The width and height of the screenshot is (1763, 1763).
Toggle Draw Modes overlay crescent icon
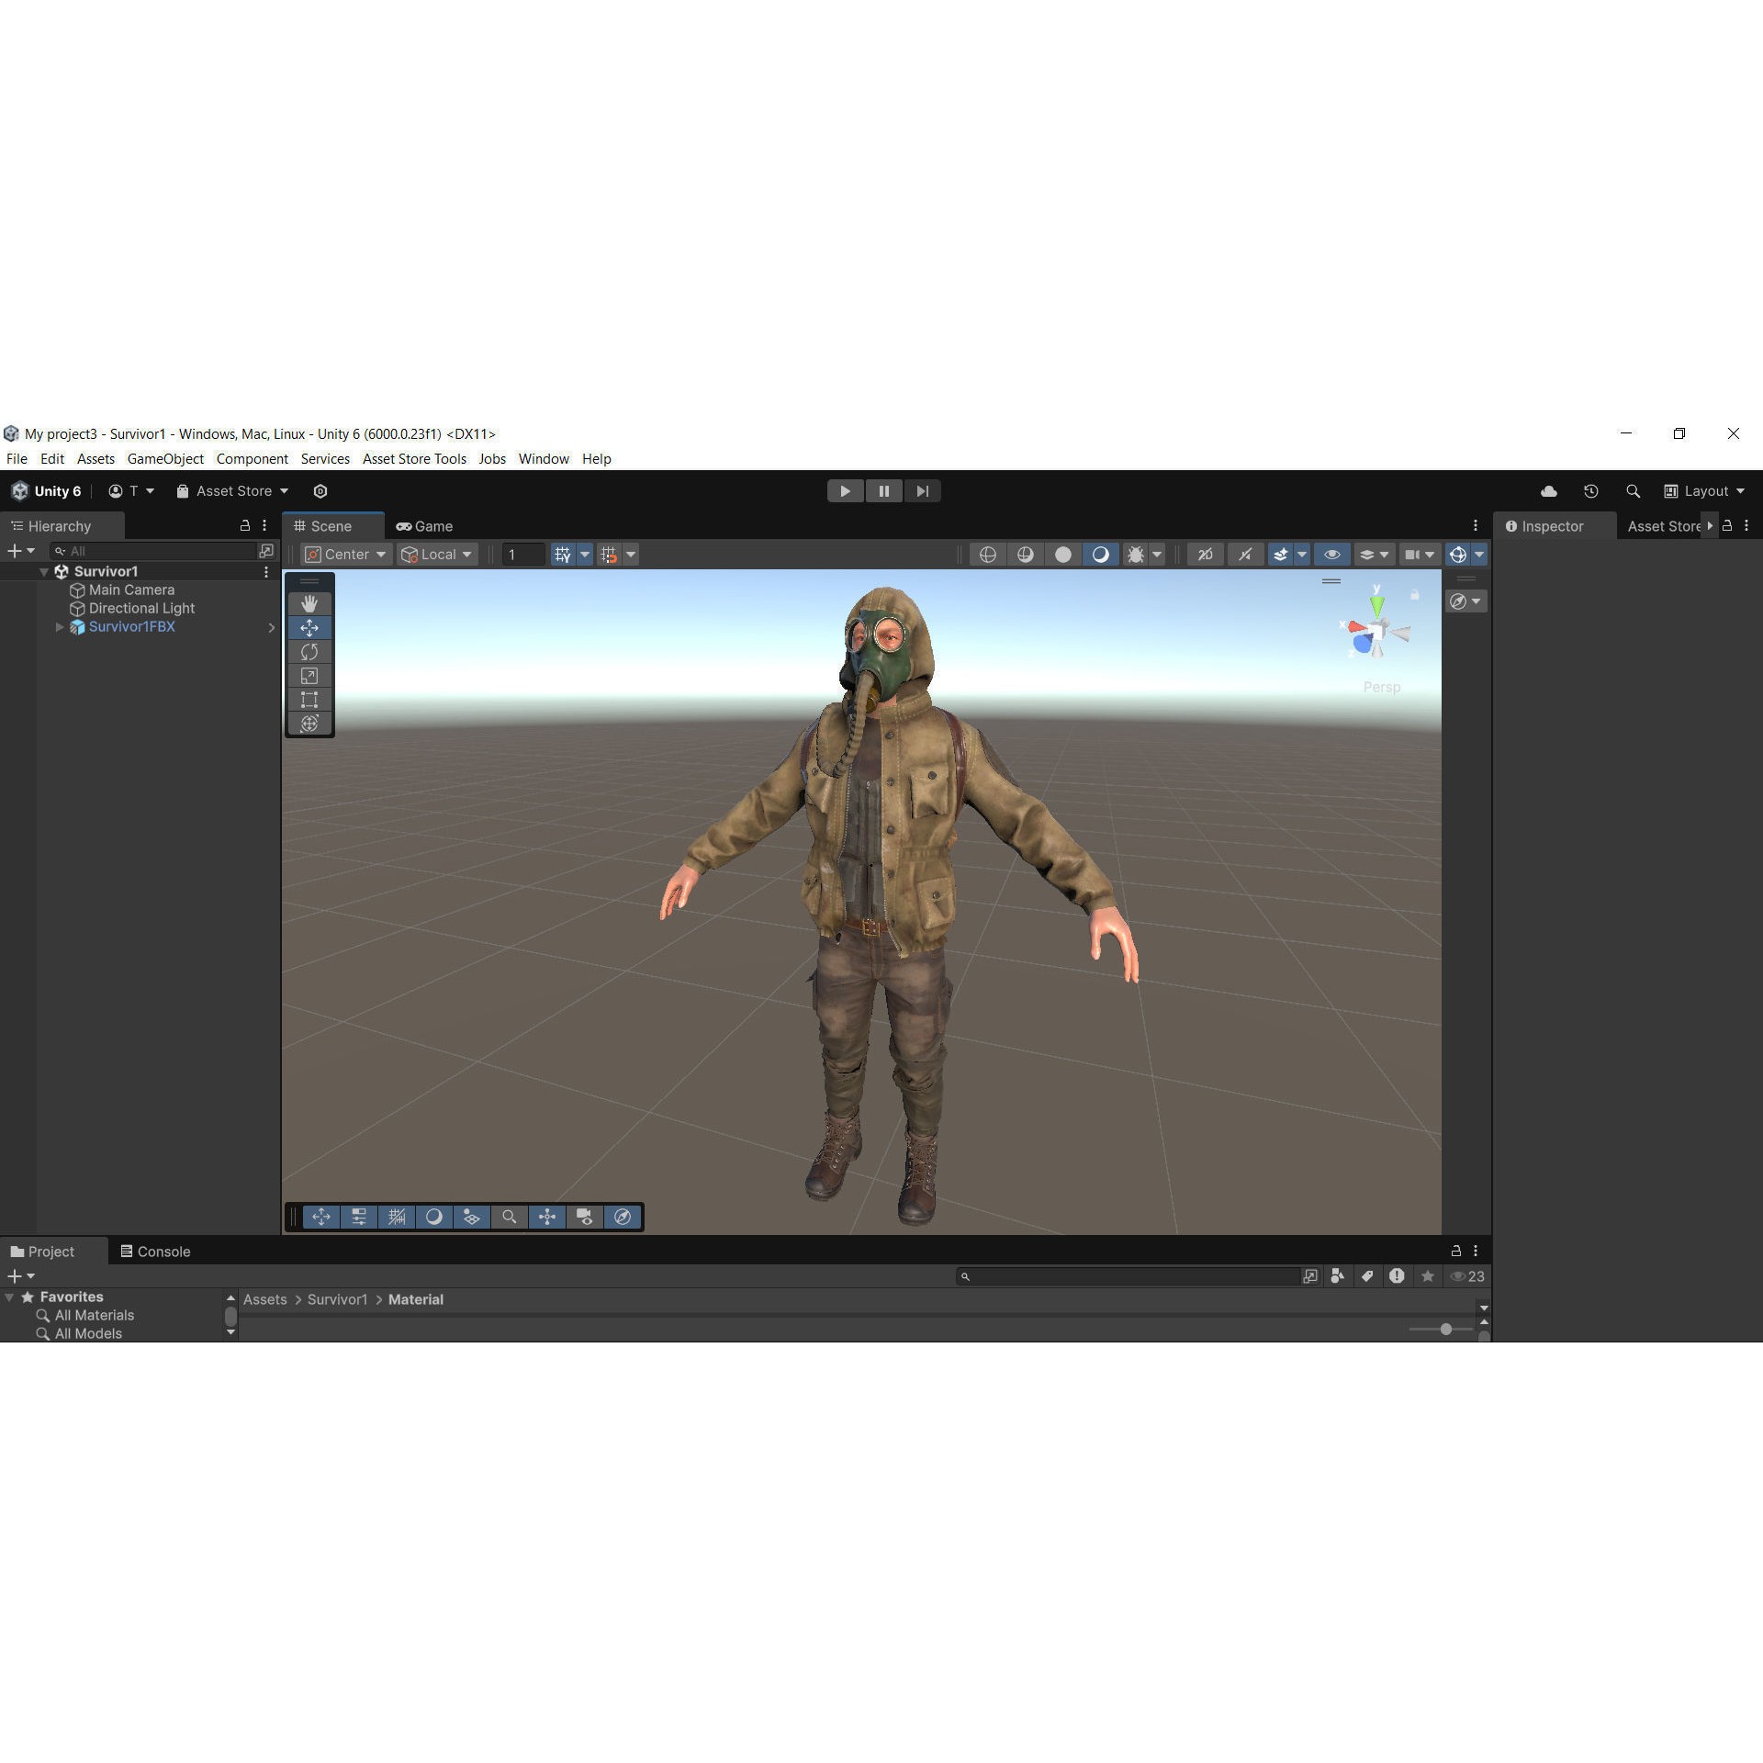coord(434,1217)
